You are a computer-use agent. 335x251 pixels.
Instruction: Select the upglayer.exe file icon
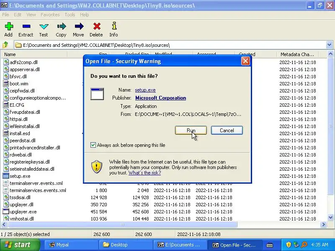click(x=6, y=212)
